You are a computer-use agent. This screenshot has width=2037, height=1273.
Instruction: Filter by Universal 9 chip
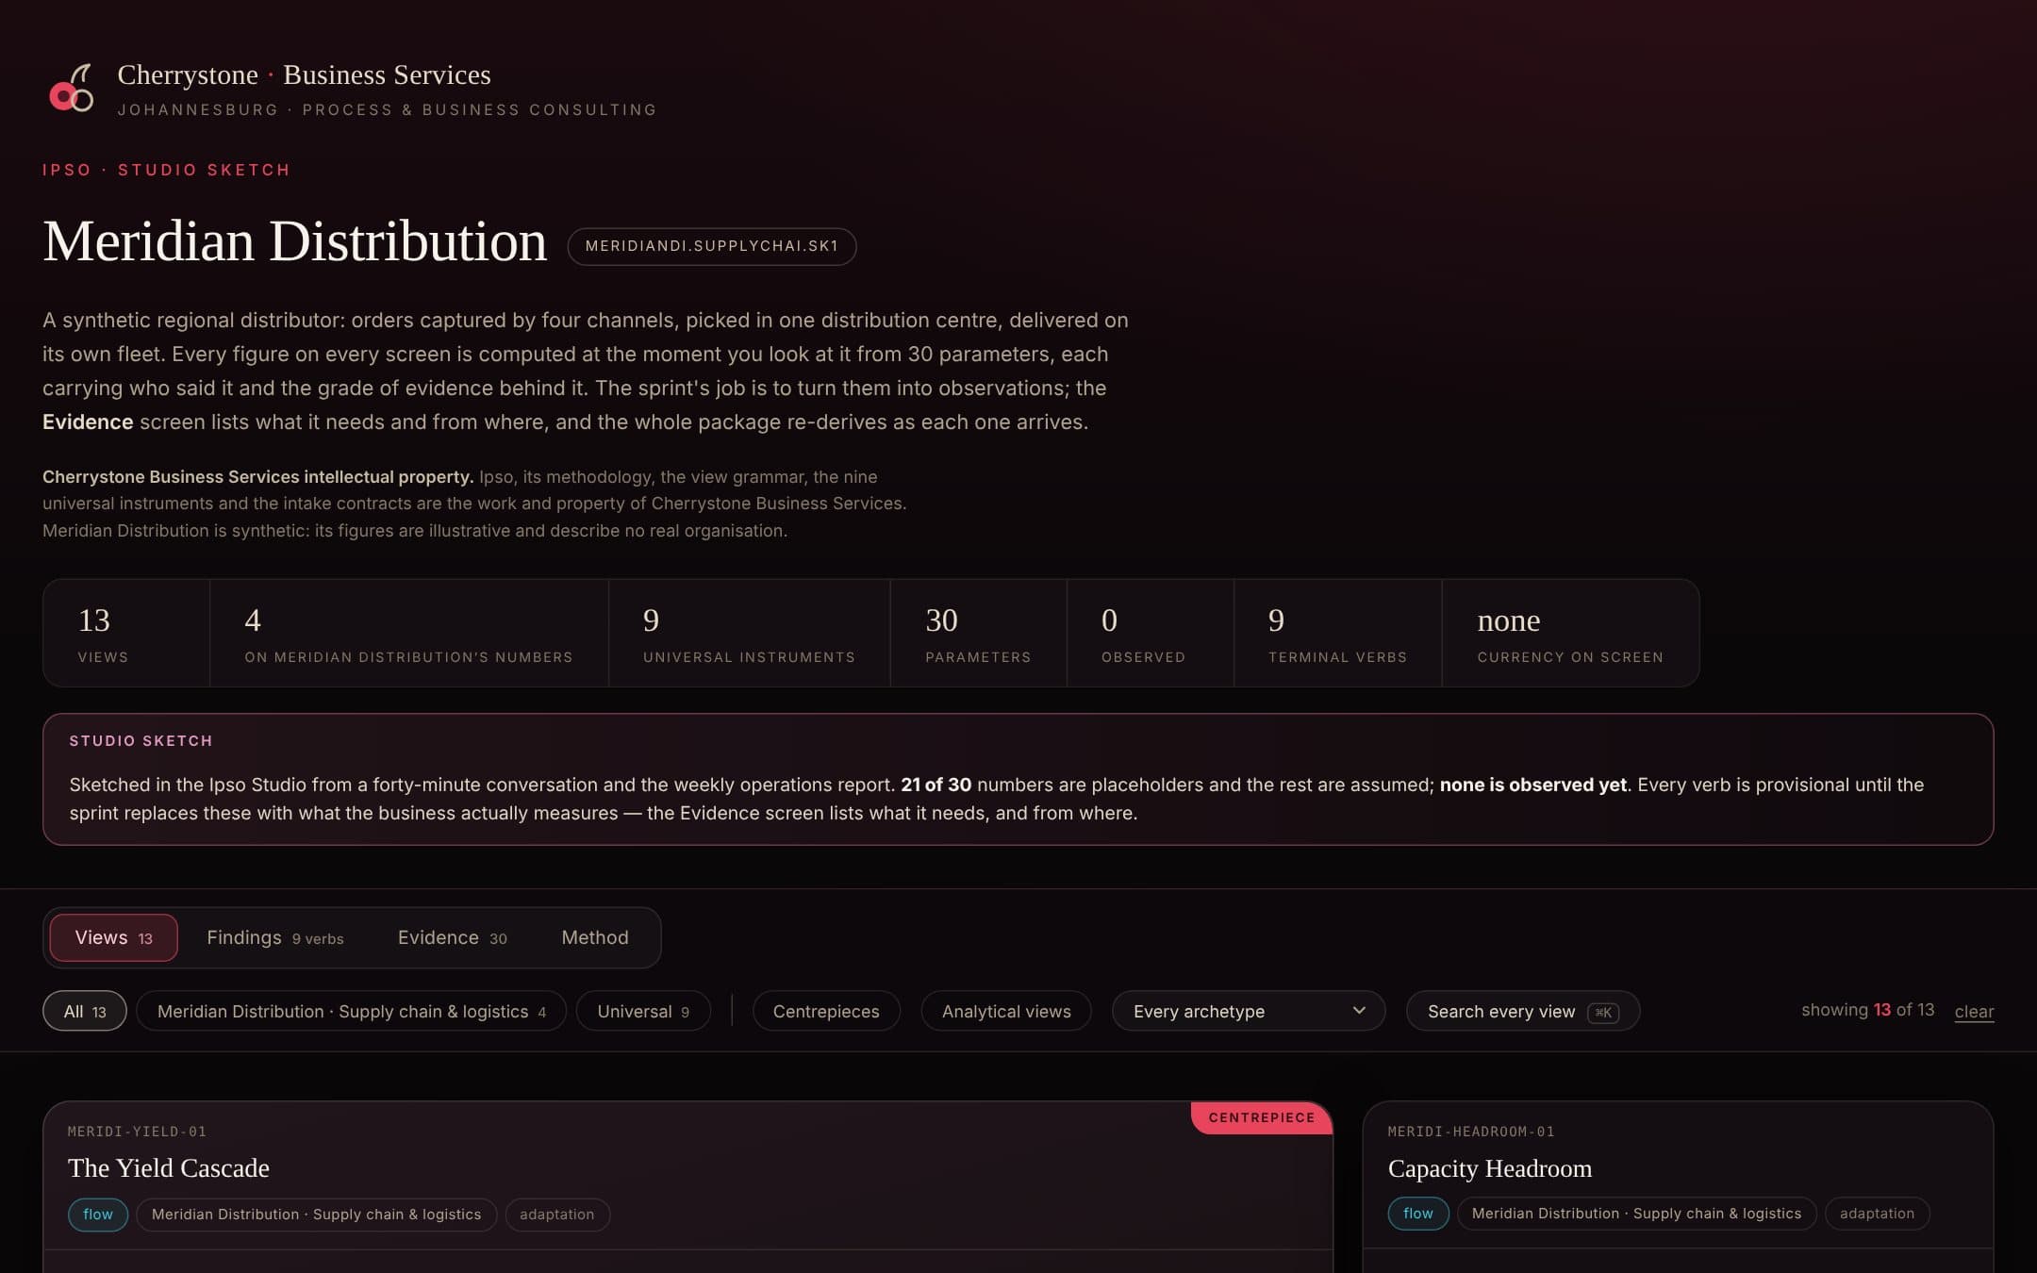point(643,1011)
